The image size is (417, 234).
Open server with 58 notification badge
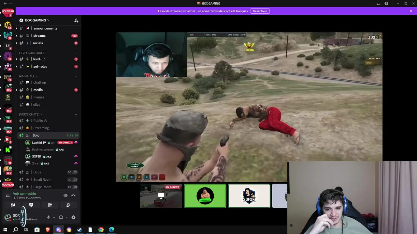(x=8, y=25)
